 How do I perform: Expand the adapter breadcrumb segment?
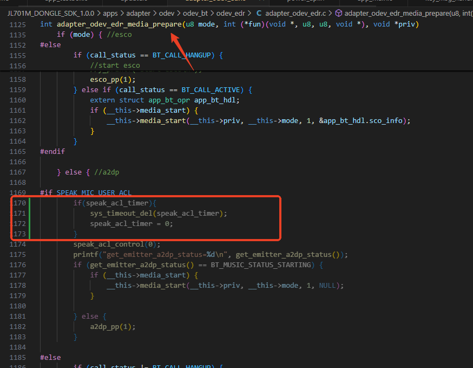tap(138, 14)
